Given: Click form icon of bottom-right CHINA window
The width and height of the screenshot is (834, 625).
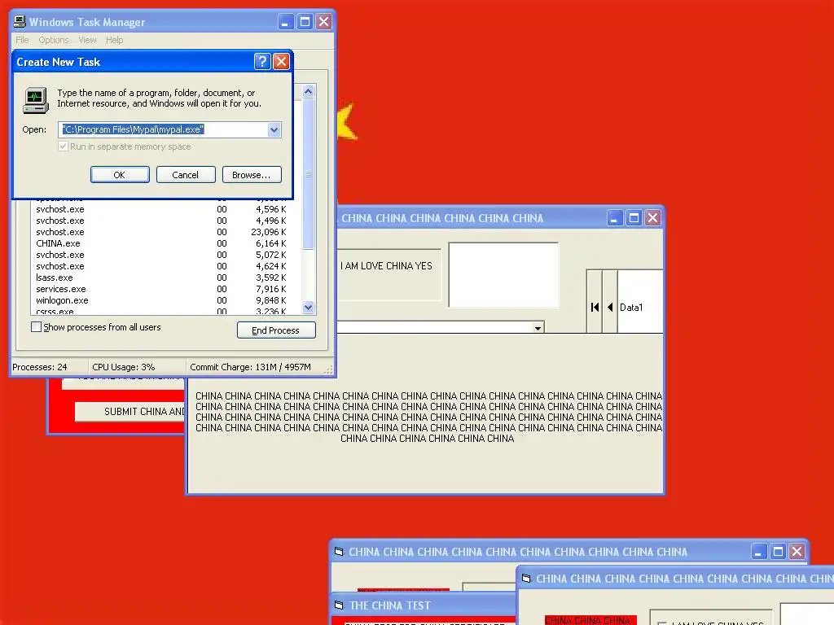Looking at the screenshot, I should [x=526, y=579].
